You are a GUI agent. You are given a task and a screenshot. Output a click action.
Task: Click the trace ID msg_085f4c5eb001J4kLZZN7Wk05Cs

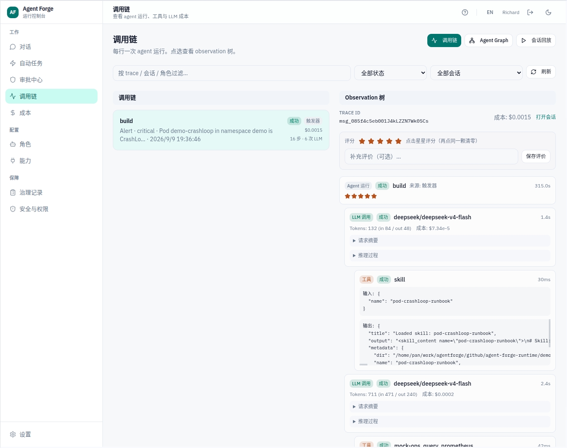coord(384,121)
